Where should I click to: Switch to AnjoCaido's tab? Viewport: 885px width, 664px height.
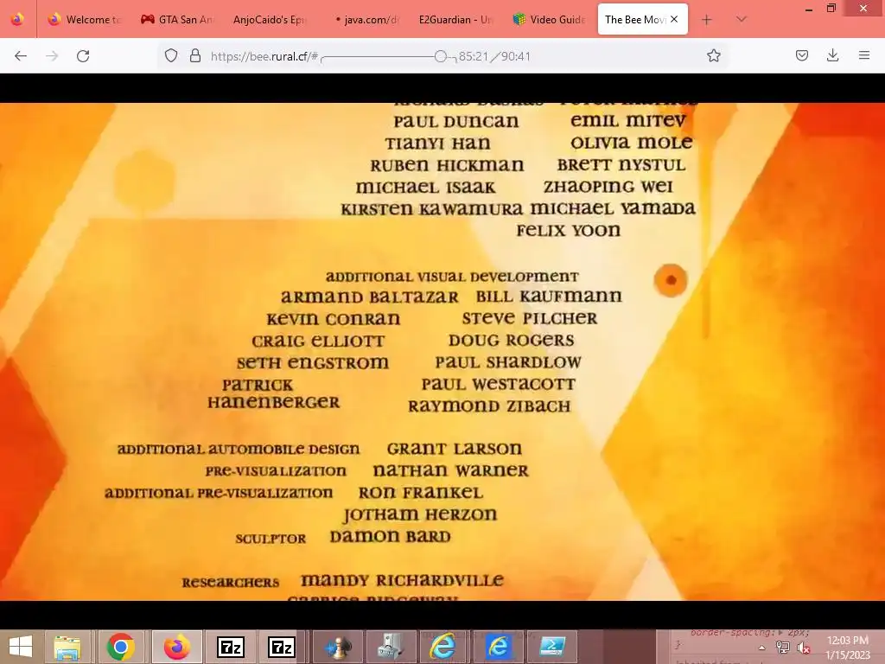click(x=269, y=20)
